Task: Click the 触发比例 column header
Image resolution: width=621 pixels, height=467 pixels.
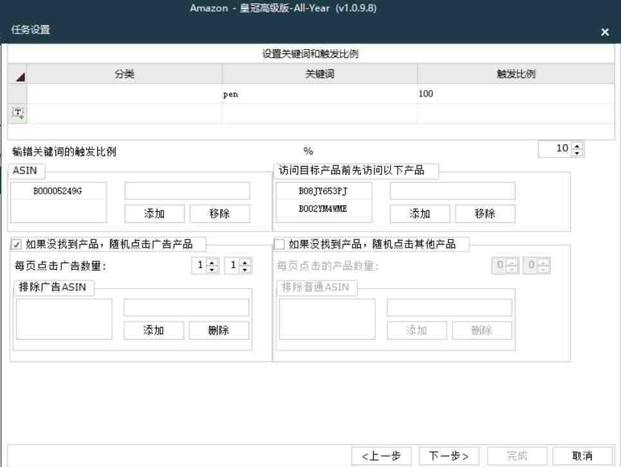Action: 516,73
